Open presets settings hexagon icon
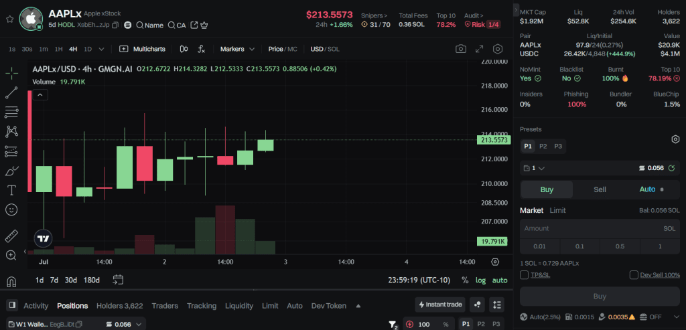This screenshot has height=330, width=686. [x=675, y=139]
